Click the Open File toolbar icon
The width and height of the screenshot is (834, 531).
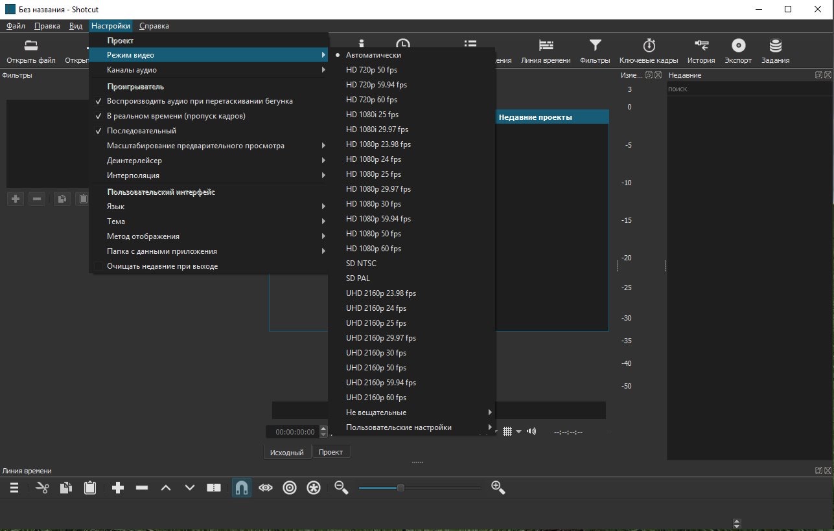[30, 46]
